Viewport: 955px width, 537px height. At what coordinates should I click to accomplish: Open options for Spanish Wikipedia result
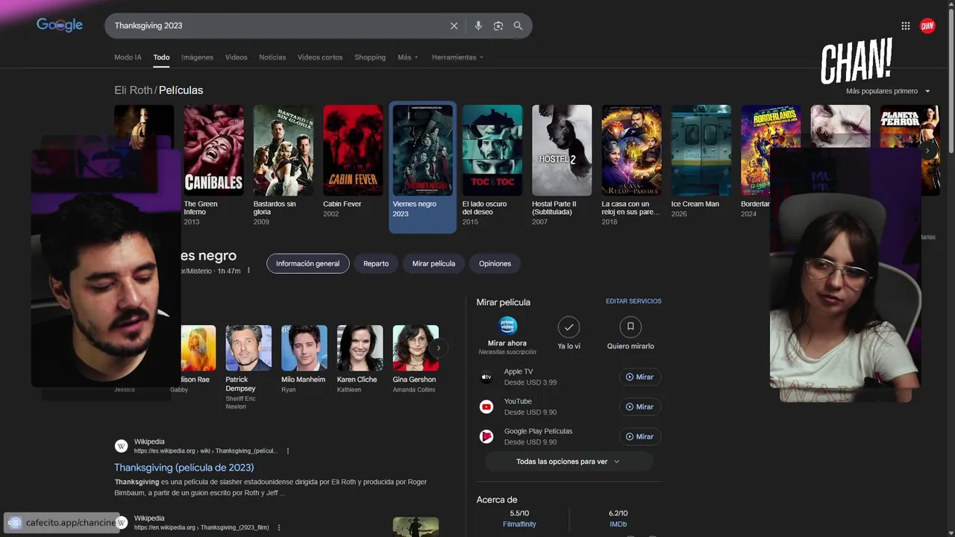click(288, 451)
